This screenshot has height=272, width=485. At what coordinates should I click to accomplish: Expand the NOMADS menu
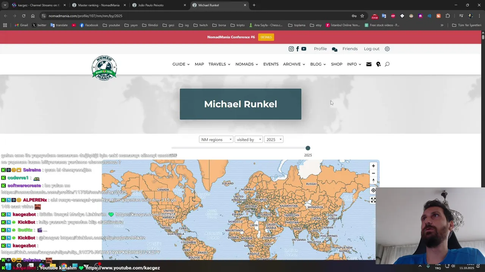coord(247,64)
